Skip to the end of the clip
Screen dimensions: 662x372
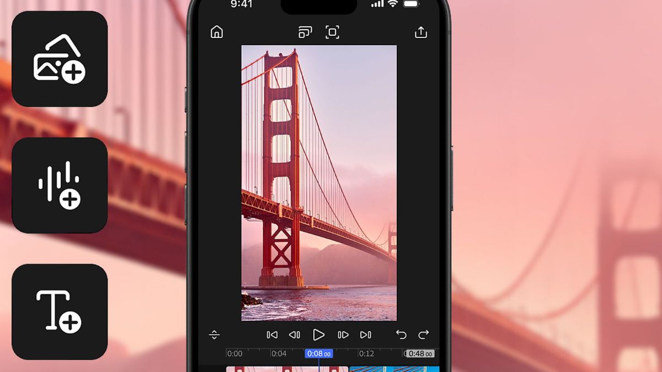pyautogui.click(x=365, y=335)
